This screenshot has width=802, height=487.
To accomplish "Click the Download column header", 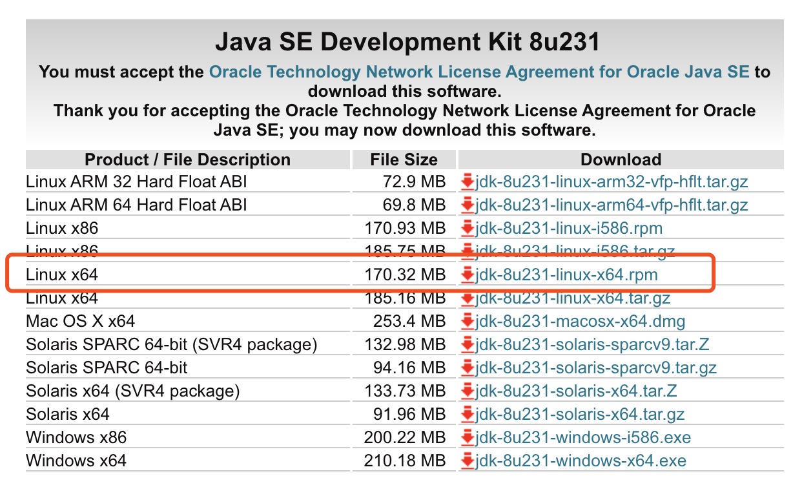I will point(621,160).
